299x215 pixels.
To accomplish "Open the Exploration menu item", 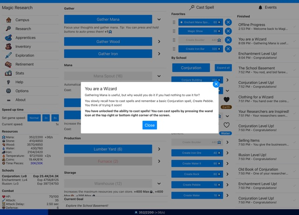I will (x=31, y=55).
